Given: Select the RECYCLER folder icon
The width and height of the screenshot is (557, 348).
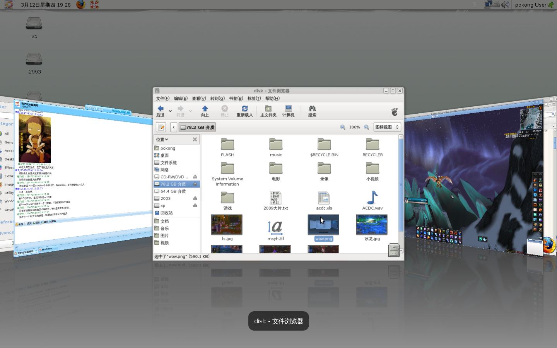Looking at the screenshot, I should [372, 144].
